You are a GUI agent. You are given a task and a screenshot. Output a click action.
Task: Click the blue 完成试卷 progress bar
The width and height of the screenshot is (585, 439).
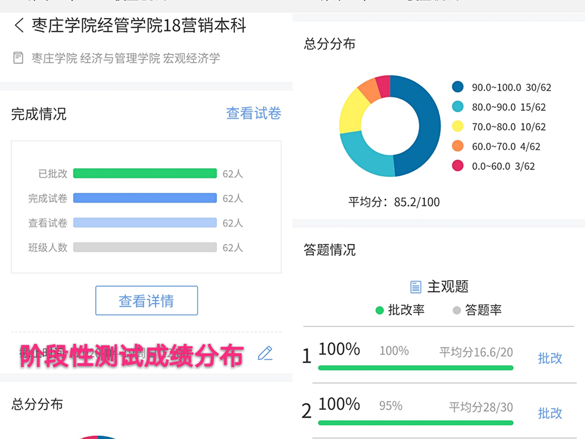(145, 198)
